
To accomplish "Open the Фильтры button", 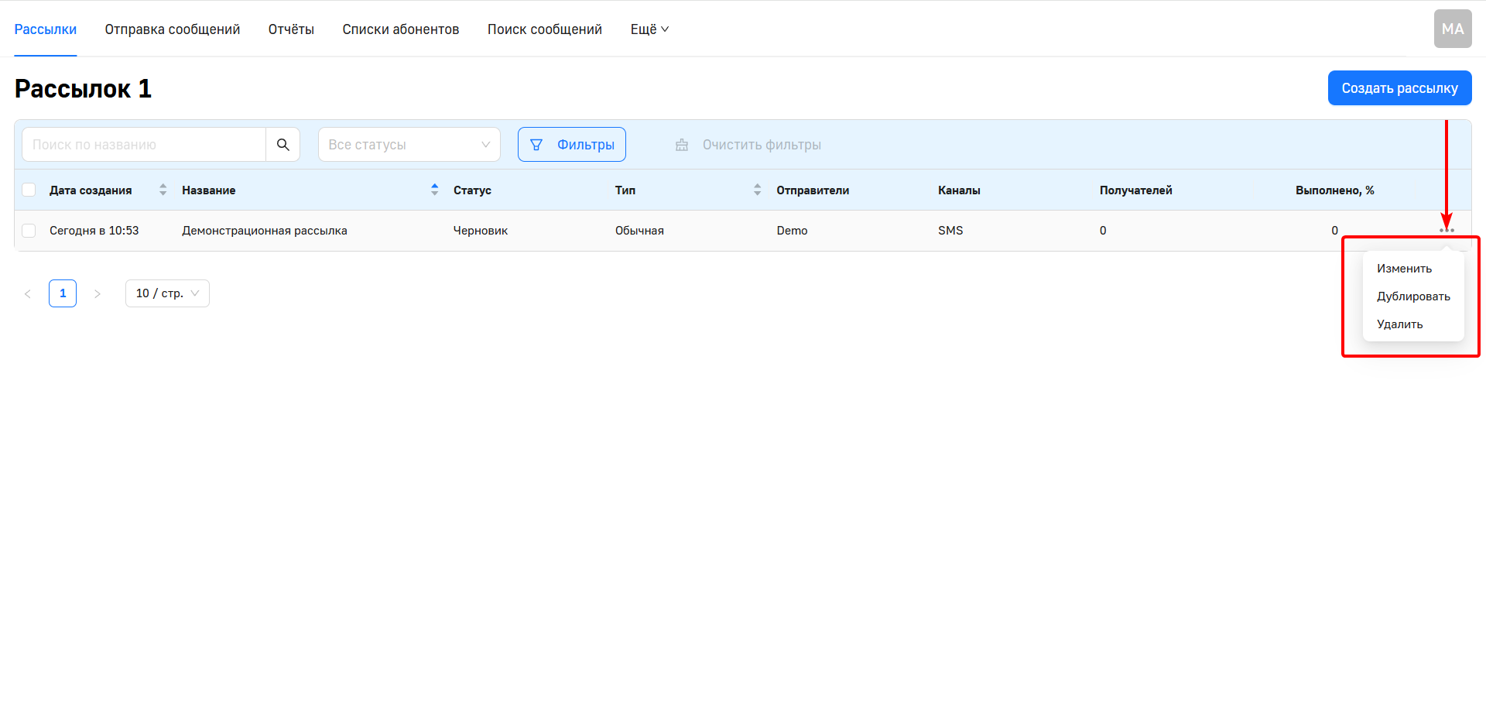I will (572, 145).
